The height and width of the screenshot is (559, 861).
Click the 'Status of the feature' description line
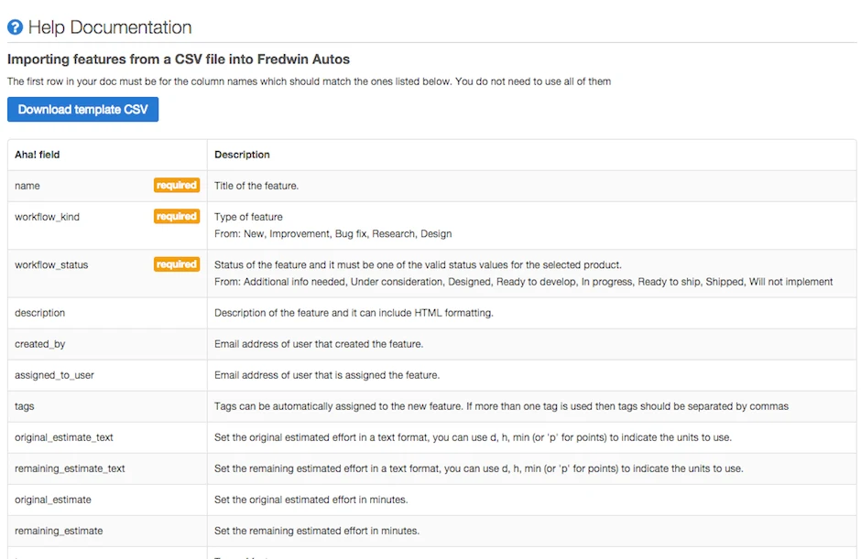pos(418,265)
